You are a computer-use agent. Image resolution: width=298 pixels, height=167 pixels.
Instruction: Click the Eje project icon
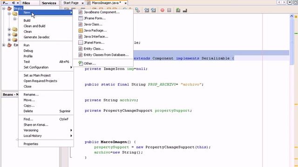[9, 45]
